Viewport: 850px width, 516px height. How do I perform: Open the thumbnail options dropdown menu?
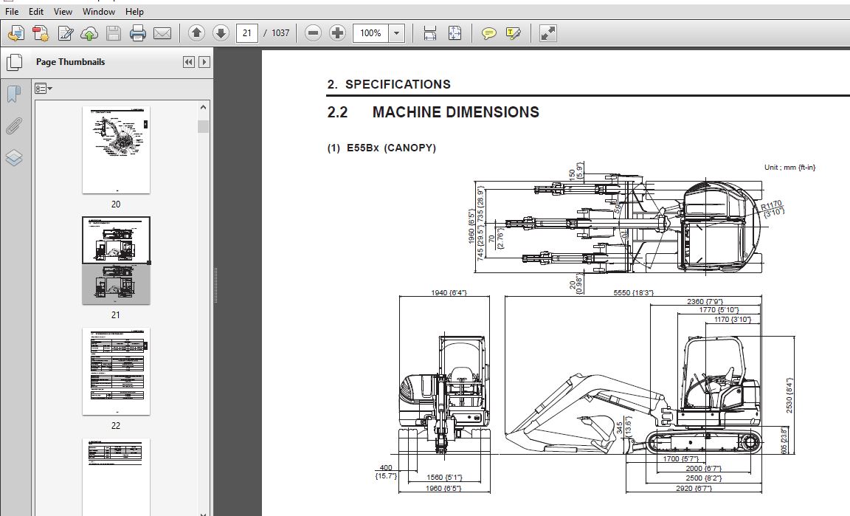[x=44, y=89]
